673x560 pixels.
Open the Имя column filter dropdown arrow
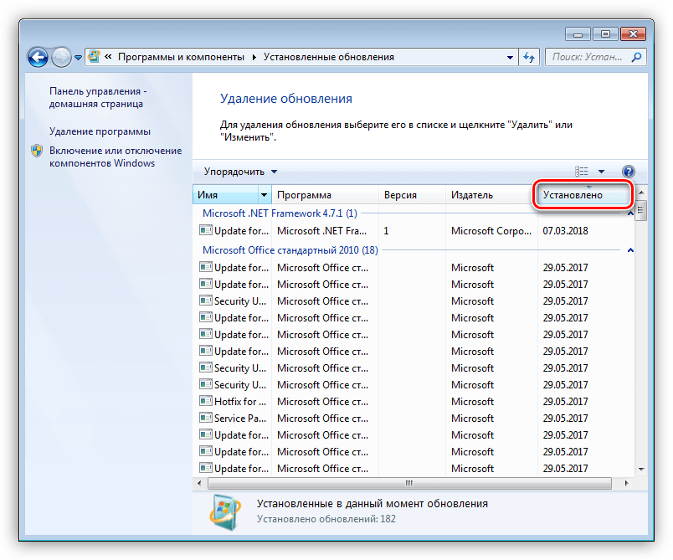pyautogui.click(x=265, y=195)
